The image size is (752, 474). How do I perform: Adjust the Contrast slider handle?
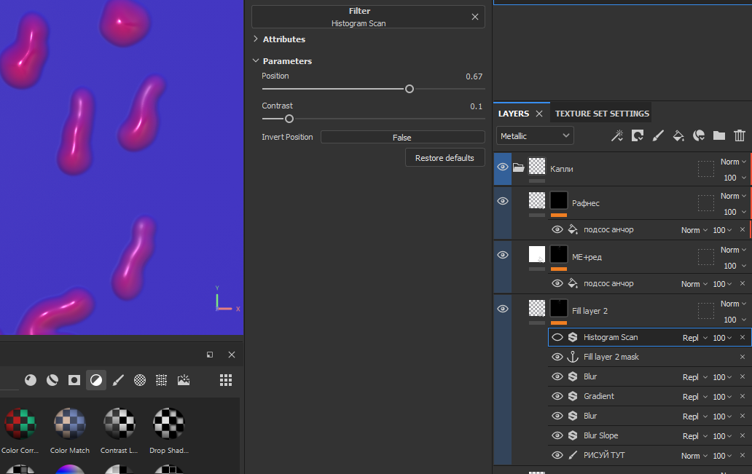pyautogui.click(x=289, y=119)
